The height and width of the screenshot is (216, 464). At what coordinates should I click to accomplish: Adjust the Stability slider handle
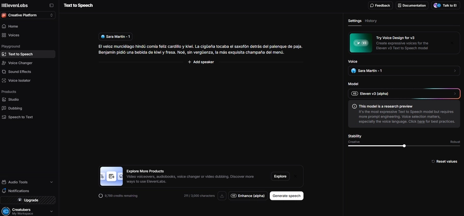point(404,146)
